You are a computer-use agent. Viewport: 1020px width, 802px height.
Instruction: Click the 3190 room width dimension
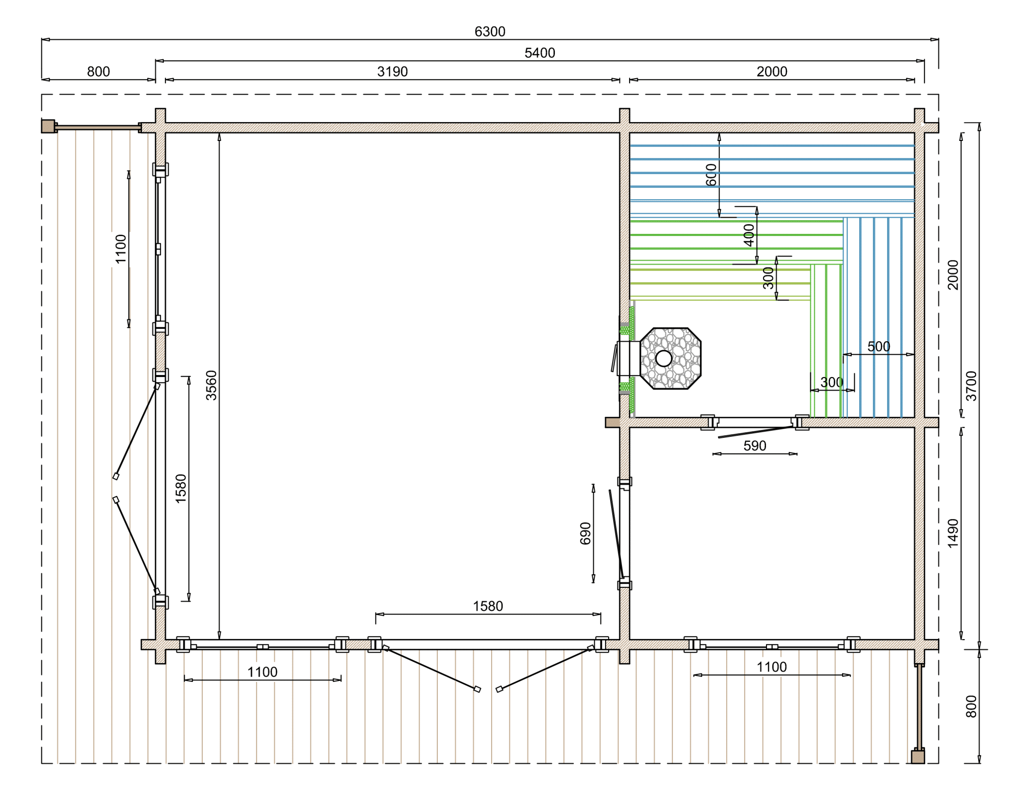(392, 72)
